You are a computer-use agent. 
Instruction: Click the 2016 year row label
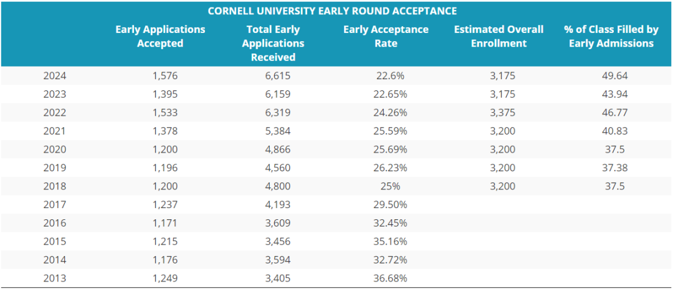(x=55, y=223)
